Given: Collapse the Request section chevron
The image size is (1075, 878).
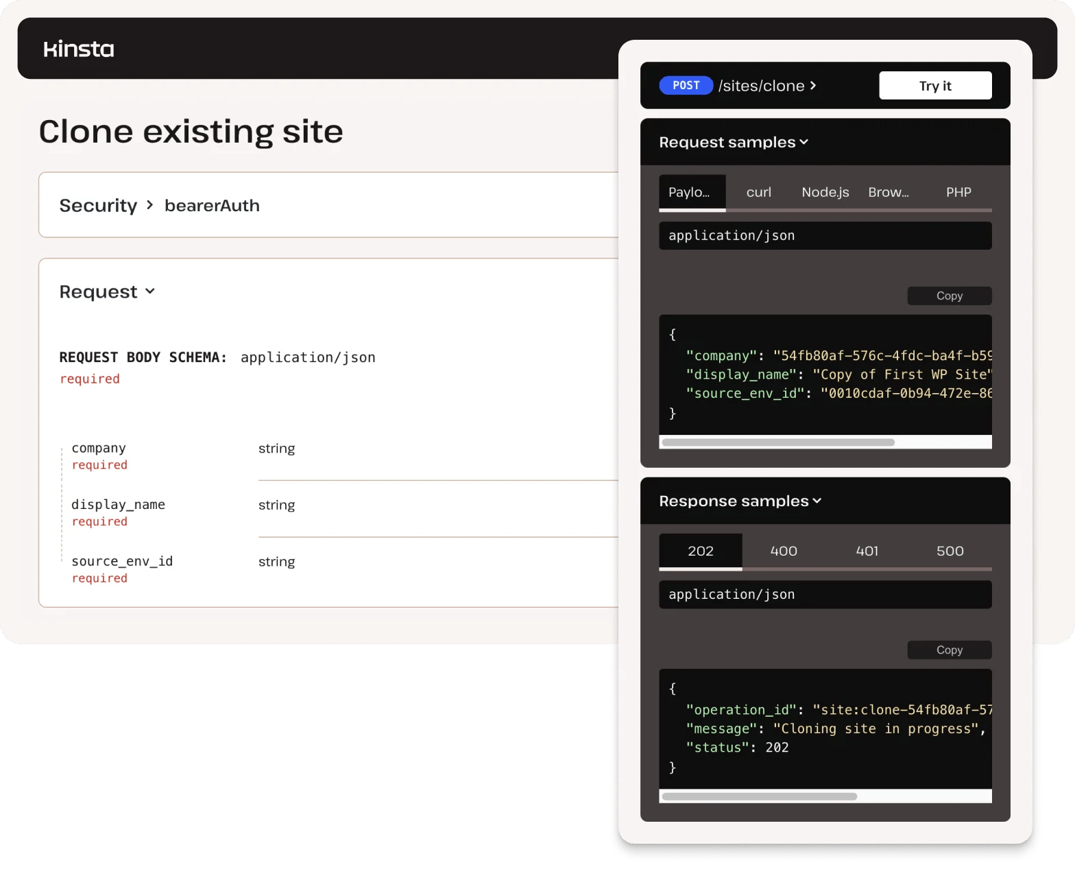Looking at the screenshot, I should pyautogui.click(x=150, y=292).
